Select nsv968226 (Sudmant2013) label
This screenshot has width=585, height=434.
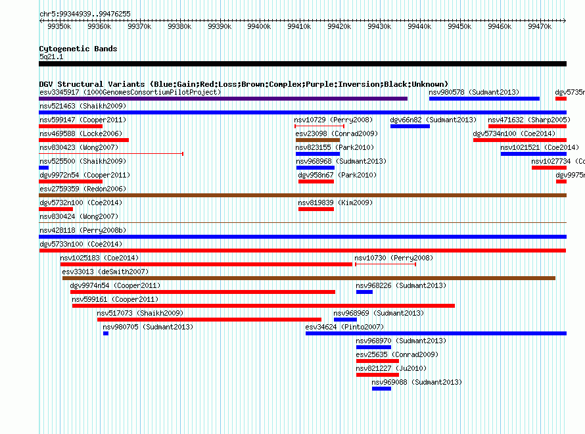pos(401,285)
